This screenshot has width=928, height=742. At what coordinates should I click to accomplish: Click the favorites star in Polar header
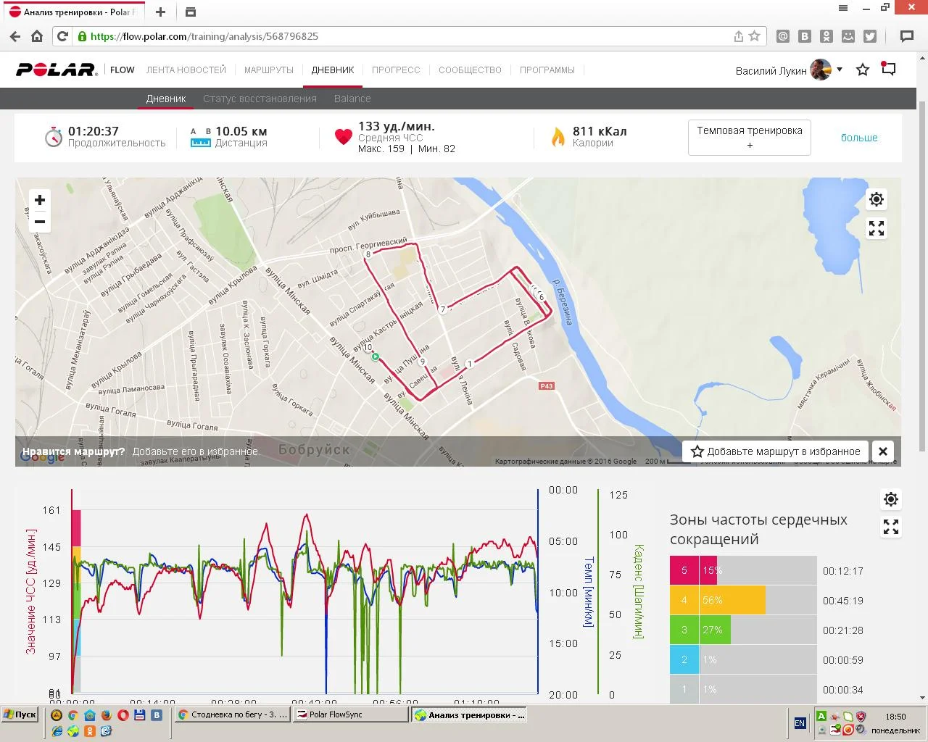tap(863, 70)
